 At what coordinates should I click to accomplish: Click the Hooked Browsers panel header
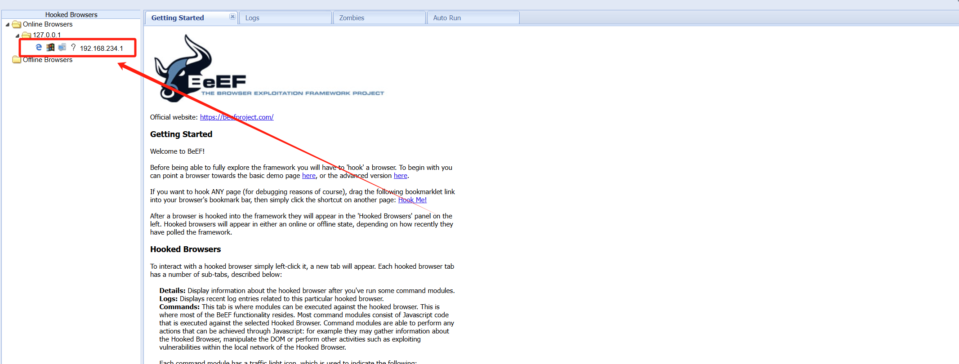(x=71, y=14)
